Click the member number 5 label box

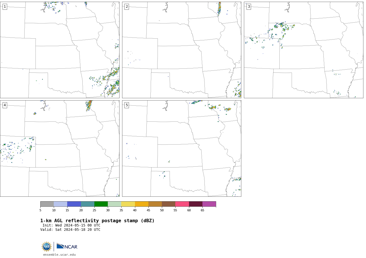(127, 105)
